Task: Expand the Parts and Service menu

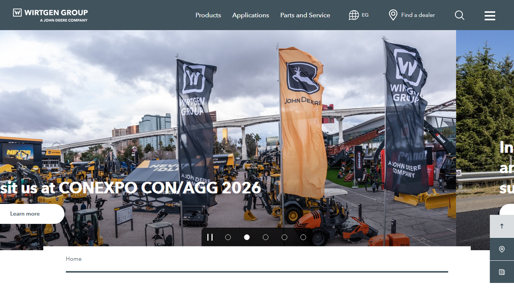Action: (x=305, y=15)
